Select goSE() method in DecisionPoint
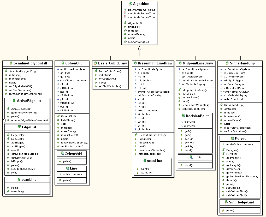266x217 pixels. coord(189,147)
